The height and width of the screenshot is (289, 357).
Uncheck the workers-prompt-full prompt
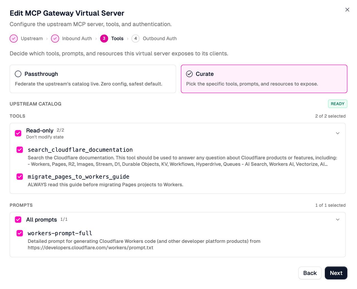pyautogui.click(x=20, y=233)
